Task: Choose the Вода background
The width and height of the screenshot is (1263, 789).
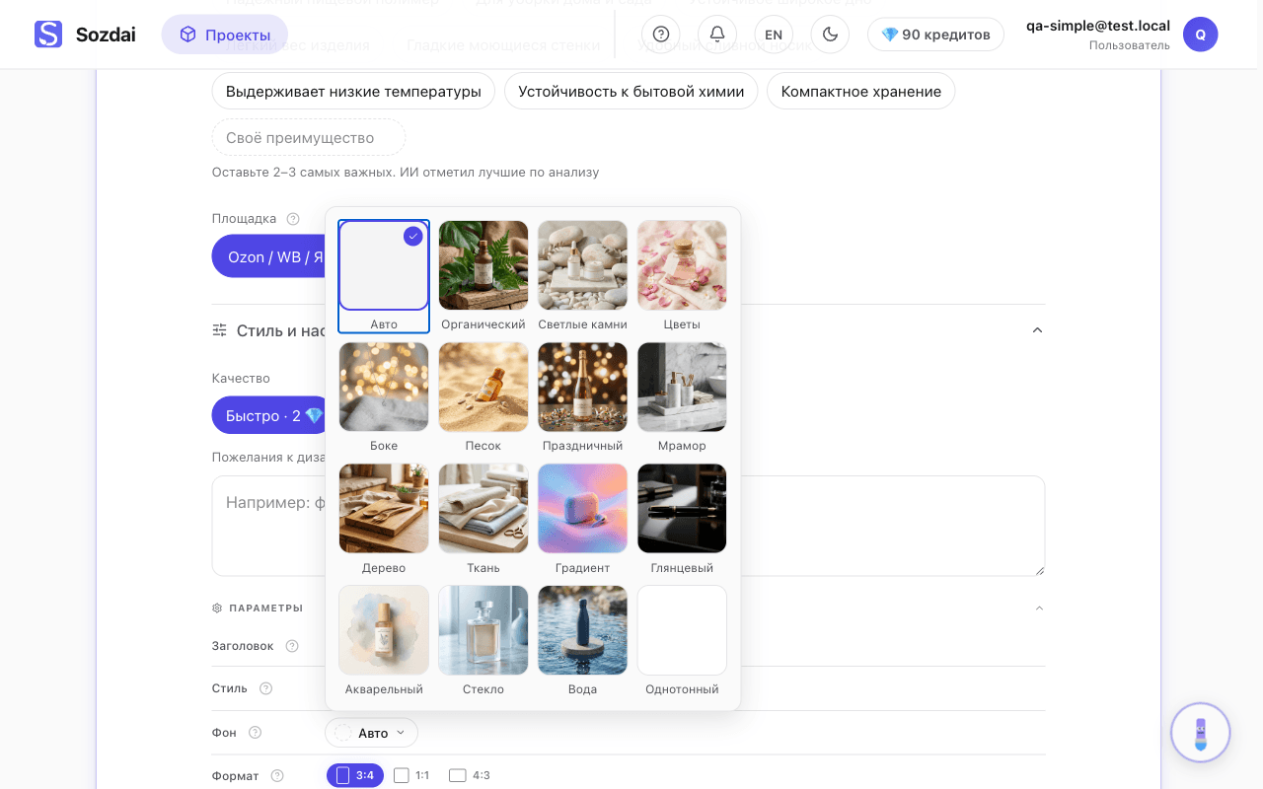Action: click(x=582, y=630)
